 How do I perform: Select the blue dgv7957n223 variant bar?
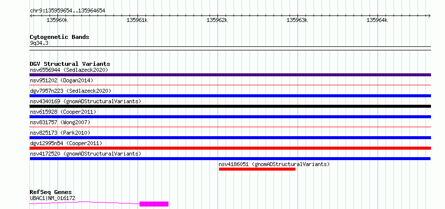[230, 96]
